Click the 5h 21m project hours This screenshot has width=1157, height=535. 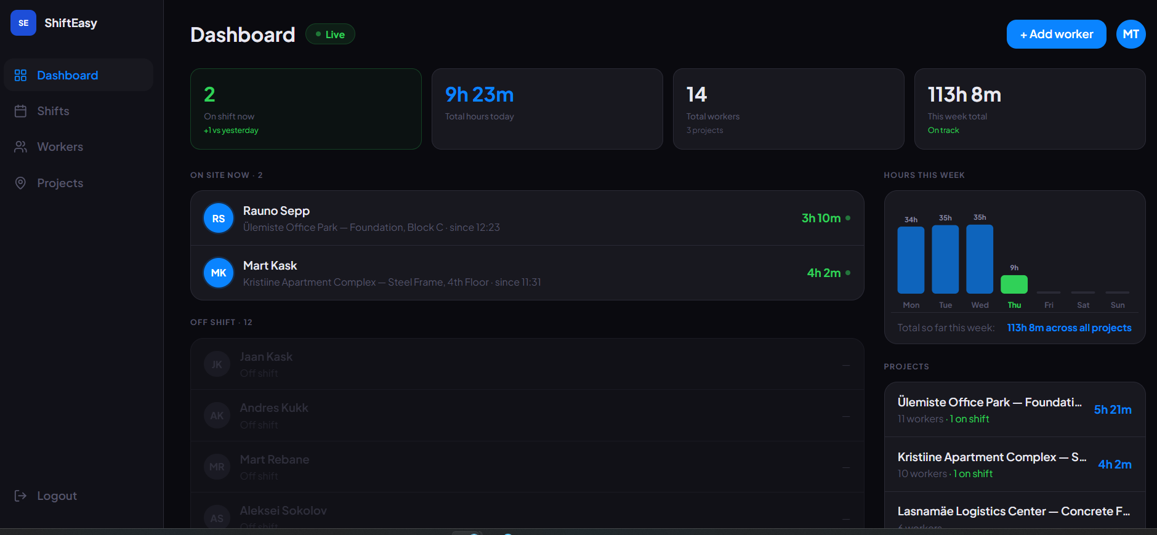pos(1113,409)
